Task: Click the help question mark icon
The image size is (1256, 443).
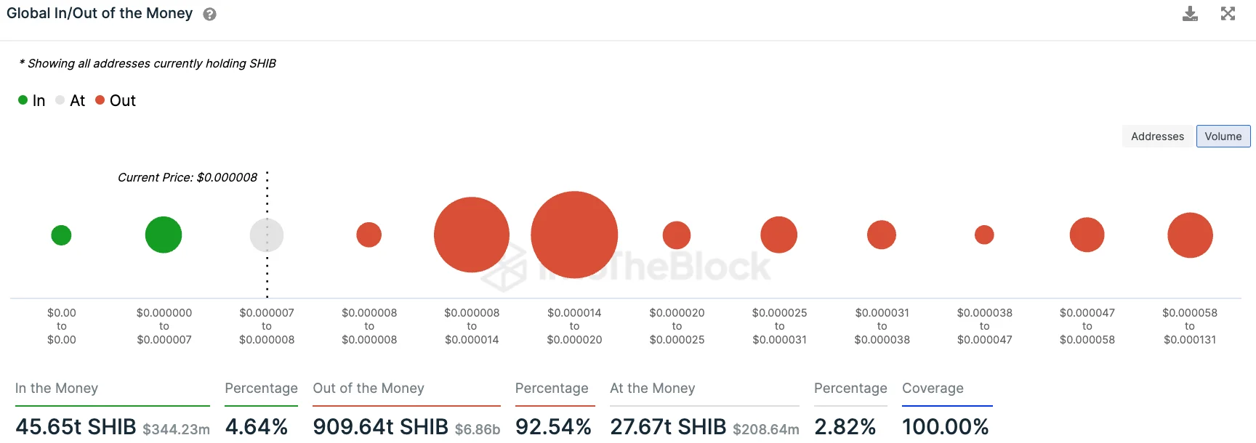Action: [x=209, y=15]
